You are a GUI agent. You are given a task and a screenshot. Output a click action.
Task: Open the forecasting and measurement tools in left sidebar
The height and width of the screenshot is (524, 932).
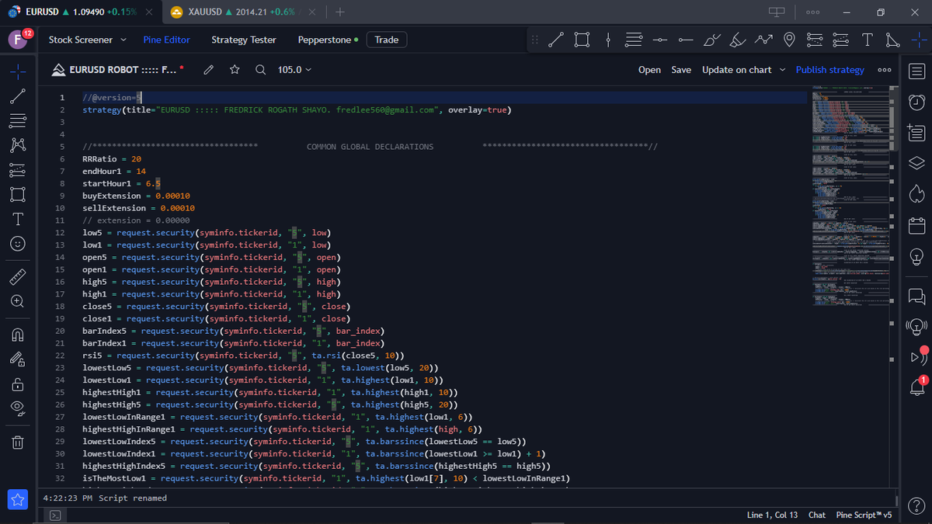[18, 170]
